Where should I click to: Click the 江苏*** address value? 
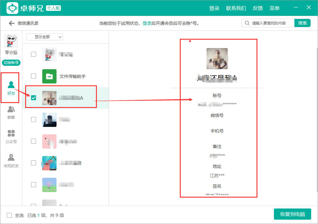tap(217, 176)
